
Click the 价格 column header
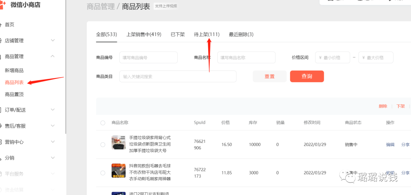[225, 123]
